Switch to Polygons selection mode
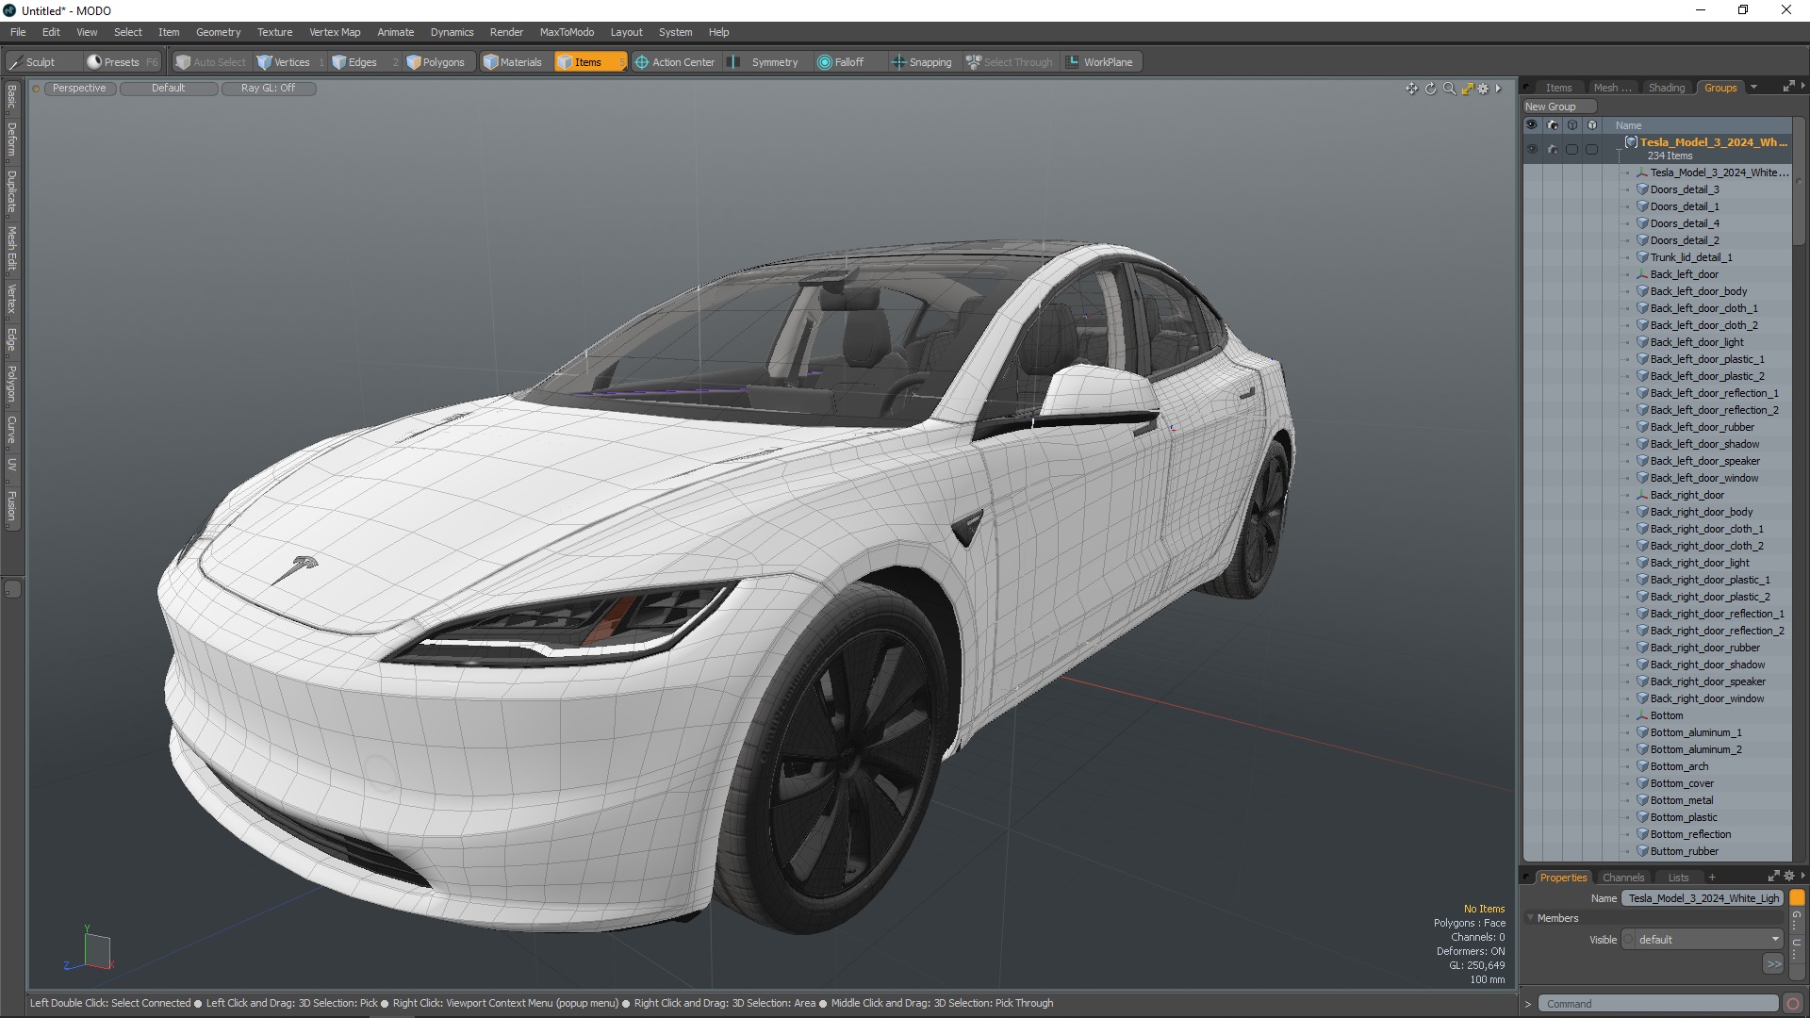The image size is (1810, 1018). point(436,62)
